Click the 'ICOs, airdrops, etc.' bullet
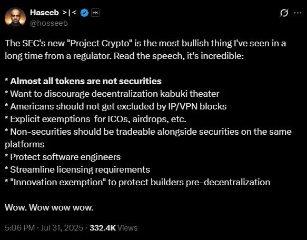The image size is (307, 240). pos(95,119)
